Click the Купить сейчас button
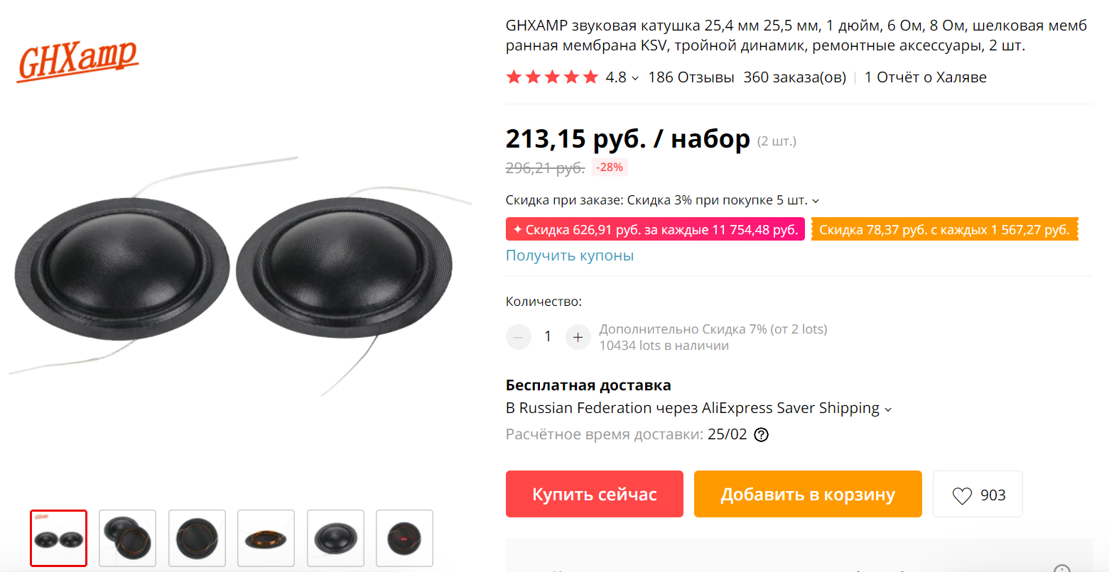1109x572 pixels. 595,494
